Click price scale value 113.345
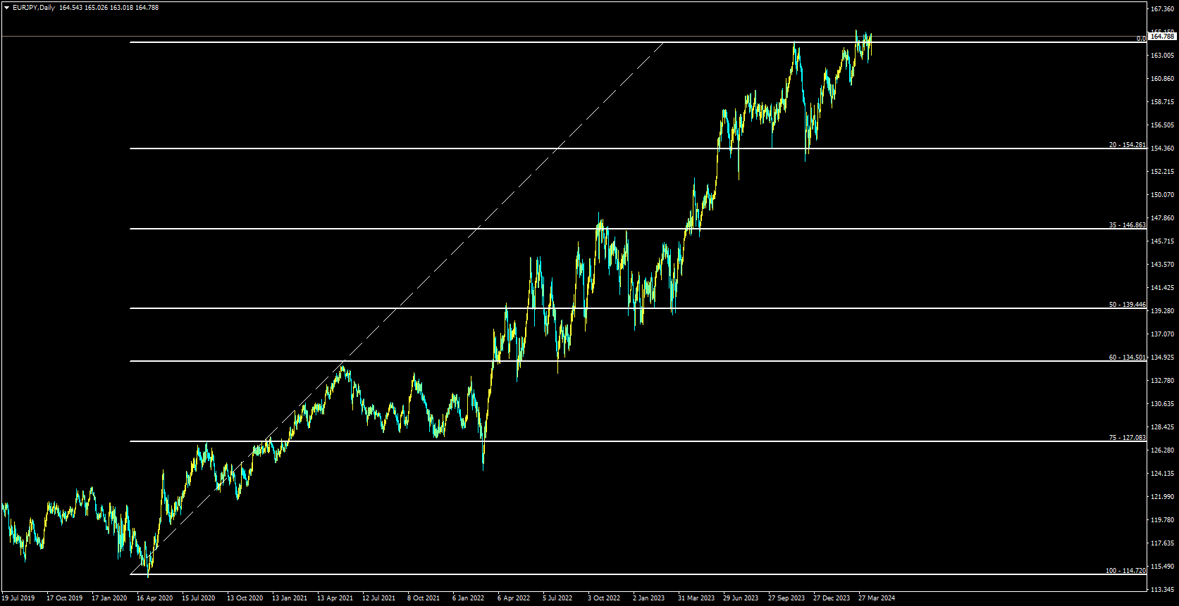 tap(1162, 589)
